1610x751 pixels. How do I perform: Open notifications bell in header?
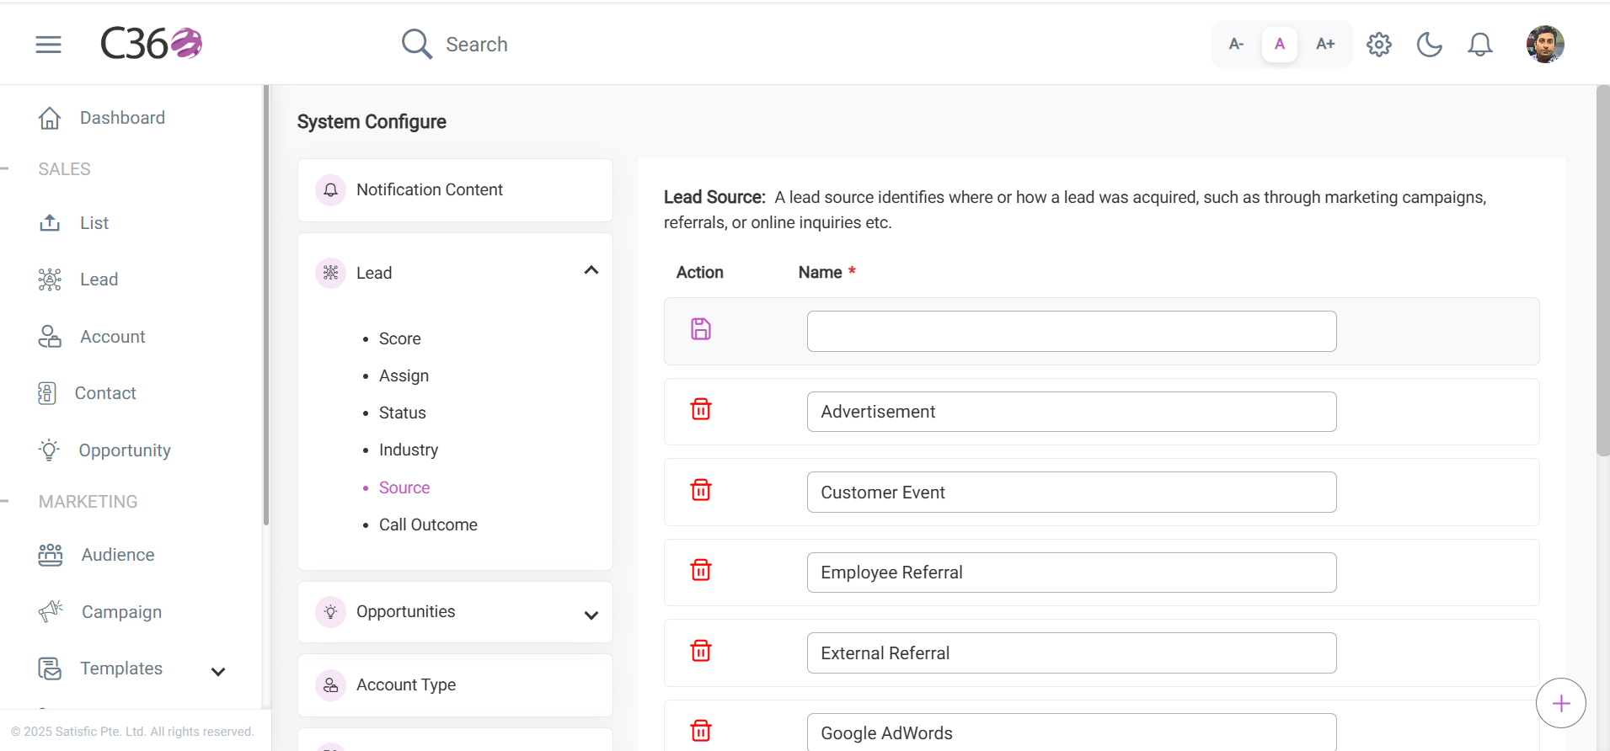(x=1480, y=44)
